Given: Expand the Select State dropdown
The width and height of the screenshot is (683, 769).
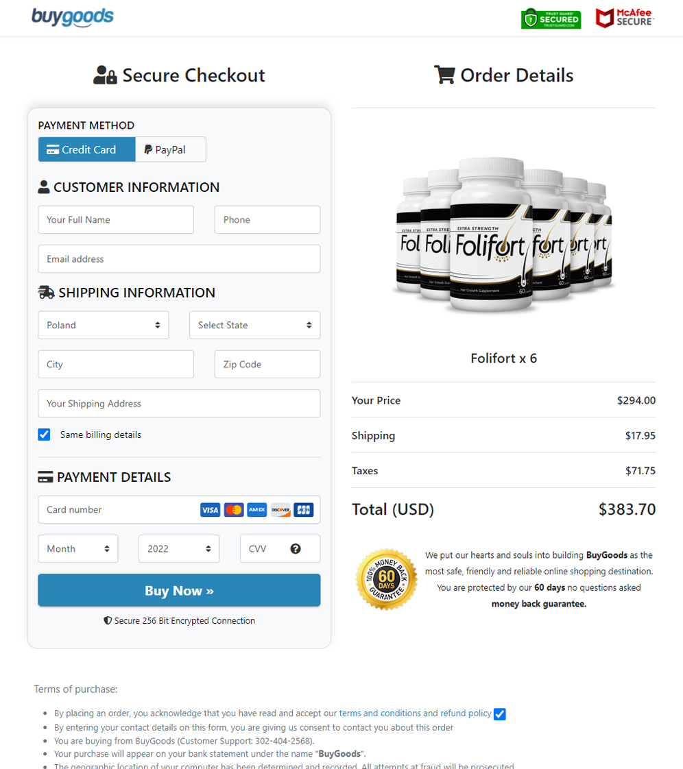Looking at the screenshot, I should click(254, 325).
